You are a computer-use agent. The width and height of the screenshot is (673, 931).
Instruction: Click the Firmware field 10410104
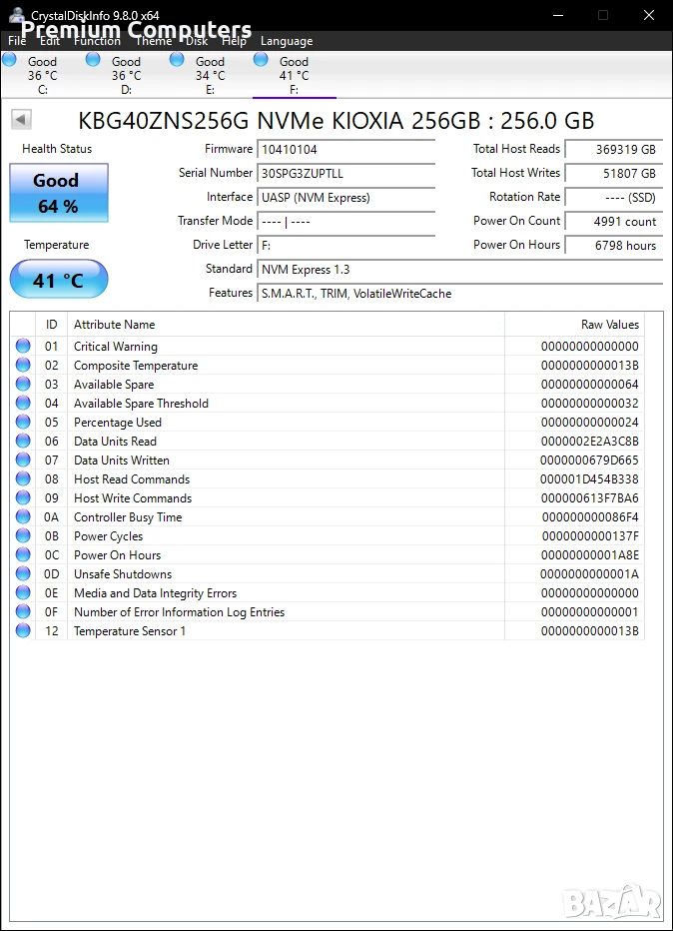pyautogui.click(x=346, y=150)
